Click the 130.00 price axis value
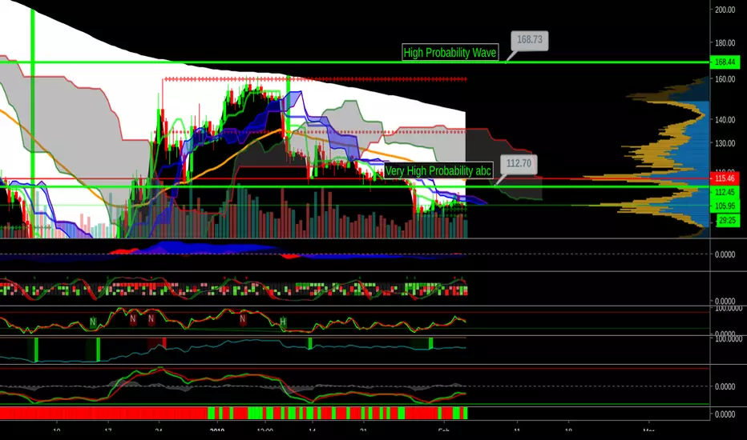This screenshot has width=747, height=440. tap(725, 143)
